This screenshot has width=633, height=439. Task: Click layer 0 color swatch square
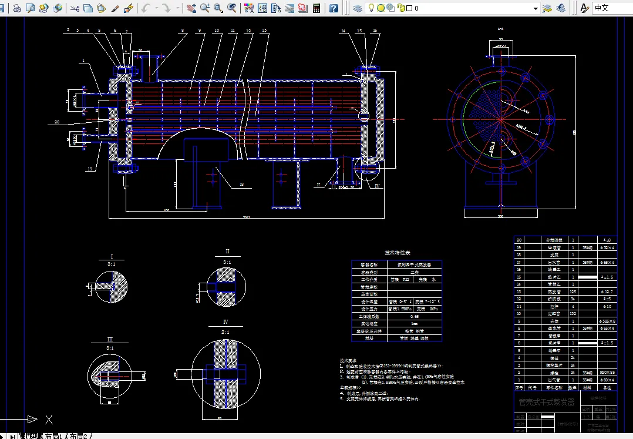[409, 8]
